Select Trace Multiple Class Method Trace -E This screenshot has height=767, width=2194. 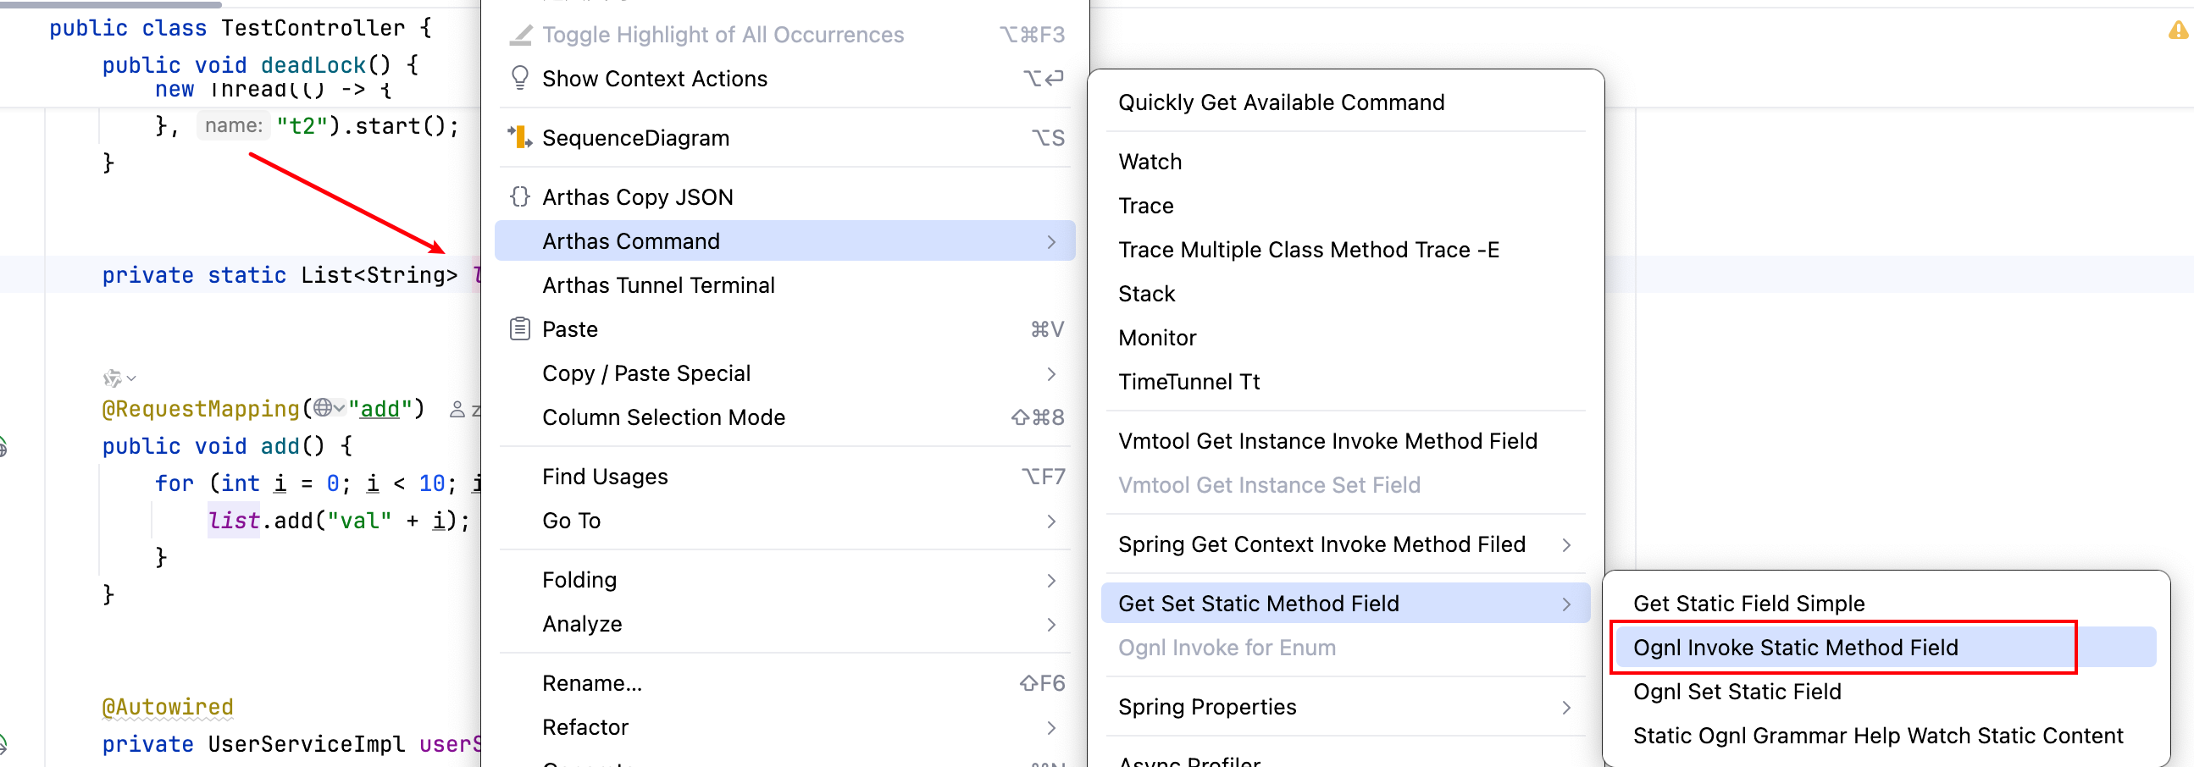[1308, 250]
